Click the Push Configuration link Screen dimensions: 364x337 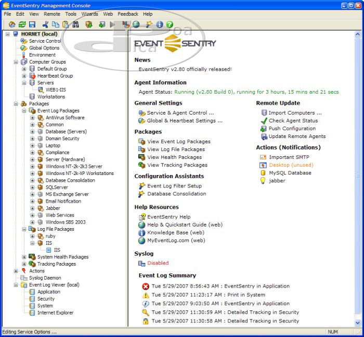[292, 129]
